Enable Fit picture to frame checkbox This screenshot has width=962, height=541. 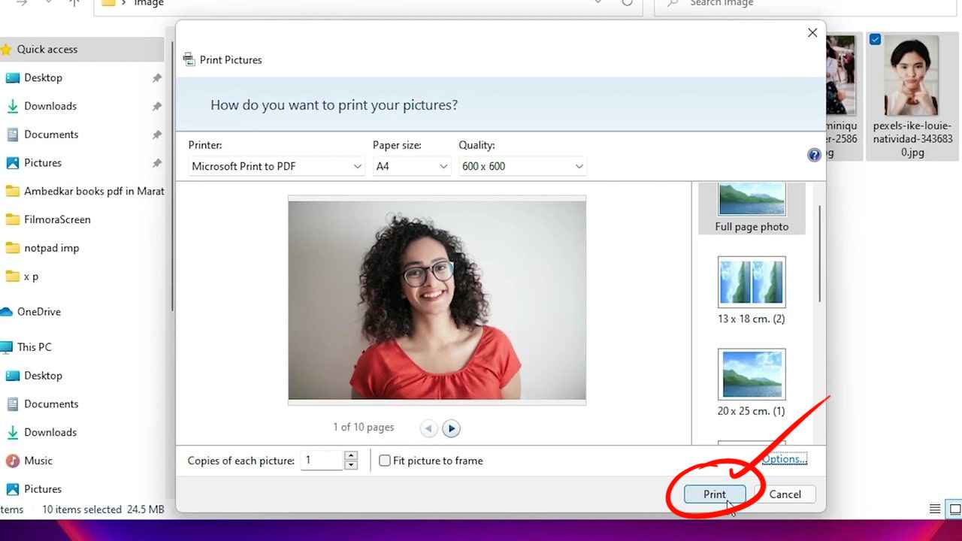pyautogui.click(x=385, y=461)
